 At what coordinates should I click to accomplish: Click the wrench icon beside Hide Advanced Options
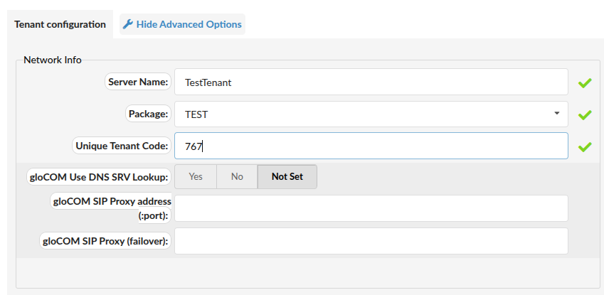[128, 24]
